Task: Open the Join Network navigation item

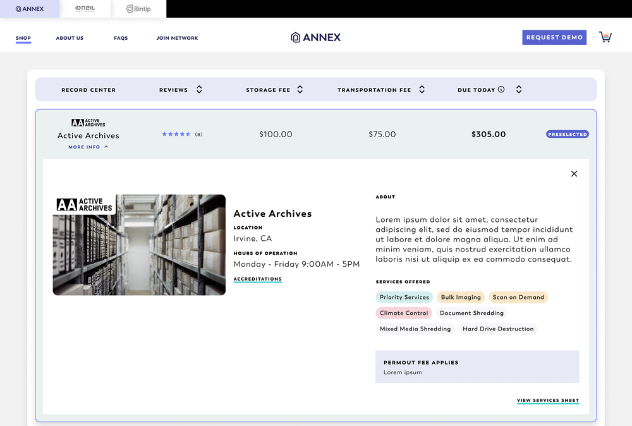Action: [x=178, y=38]
